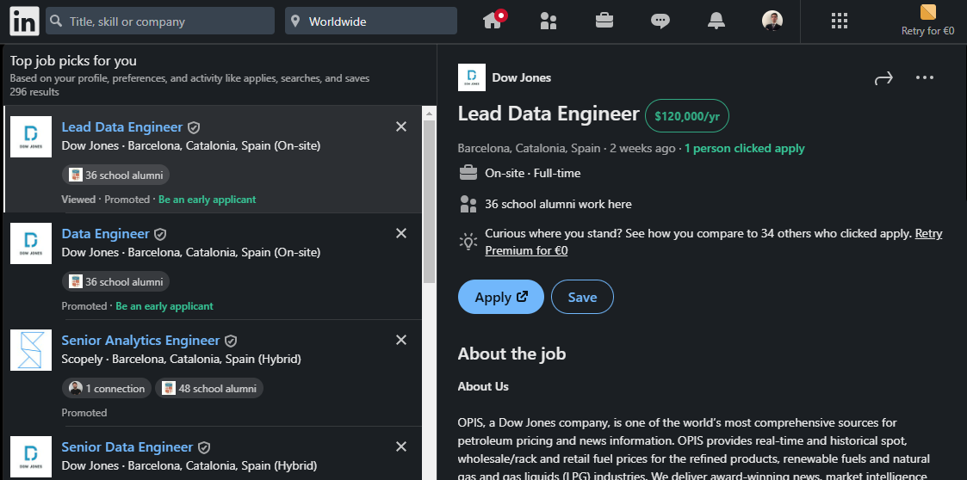967x480 pixels.
Task: Click verified shield badge beside Data Engineer listing
Action: 160,234
